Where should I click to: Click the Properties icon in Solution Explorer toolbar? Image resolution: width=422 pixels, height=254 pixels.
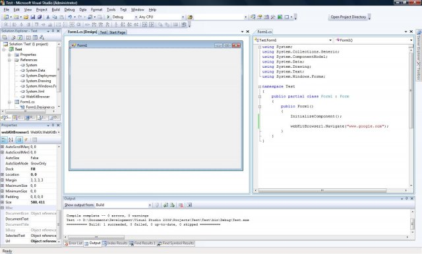(5, 38)
